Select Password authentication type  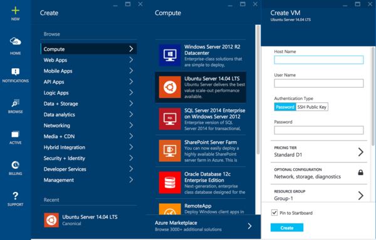pyautogui.click(x=285, y=107)
